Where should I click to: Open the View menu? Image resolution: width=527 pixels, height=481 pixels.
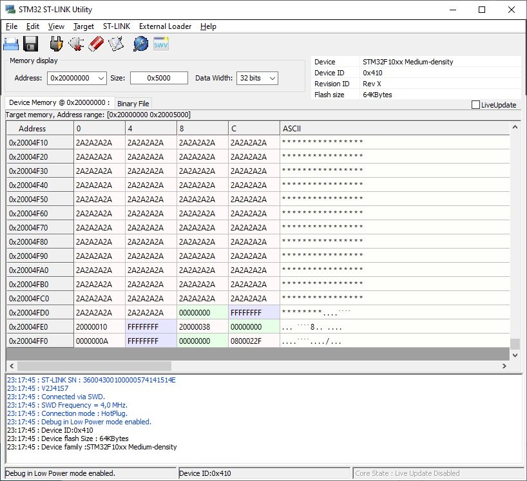[56, 26]
